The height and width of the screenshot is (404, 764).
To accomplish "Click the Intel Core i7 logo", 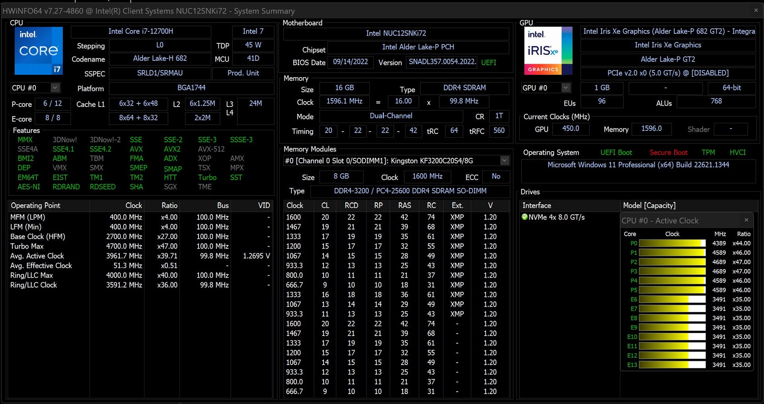I will (x=39, y=50).
